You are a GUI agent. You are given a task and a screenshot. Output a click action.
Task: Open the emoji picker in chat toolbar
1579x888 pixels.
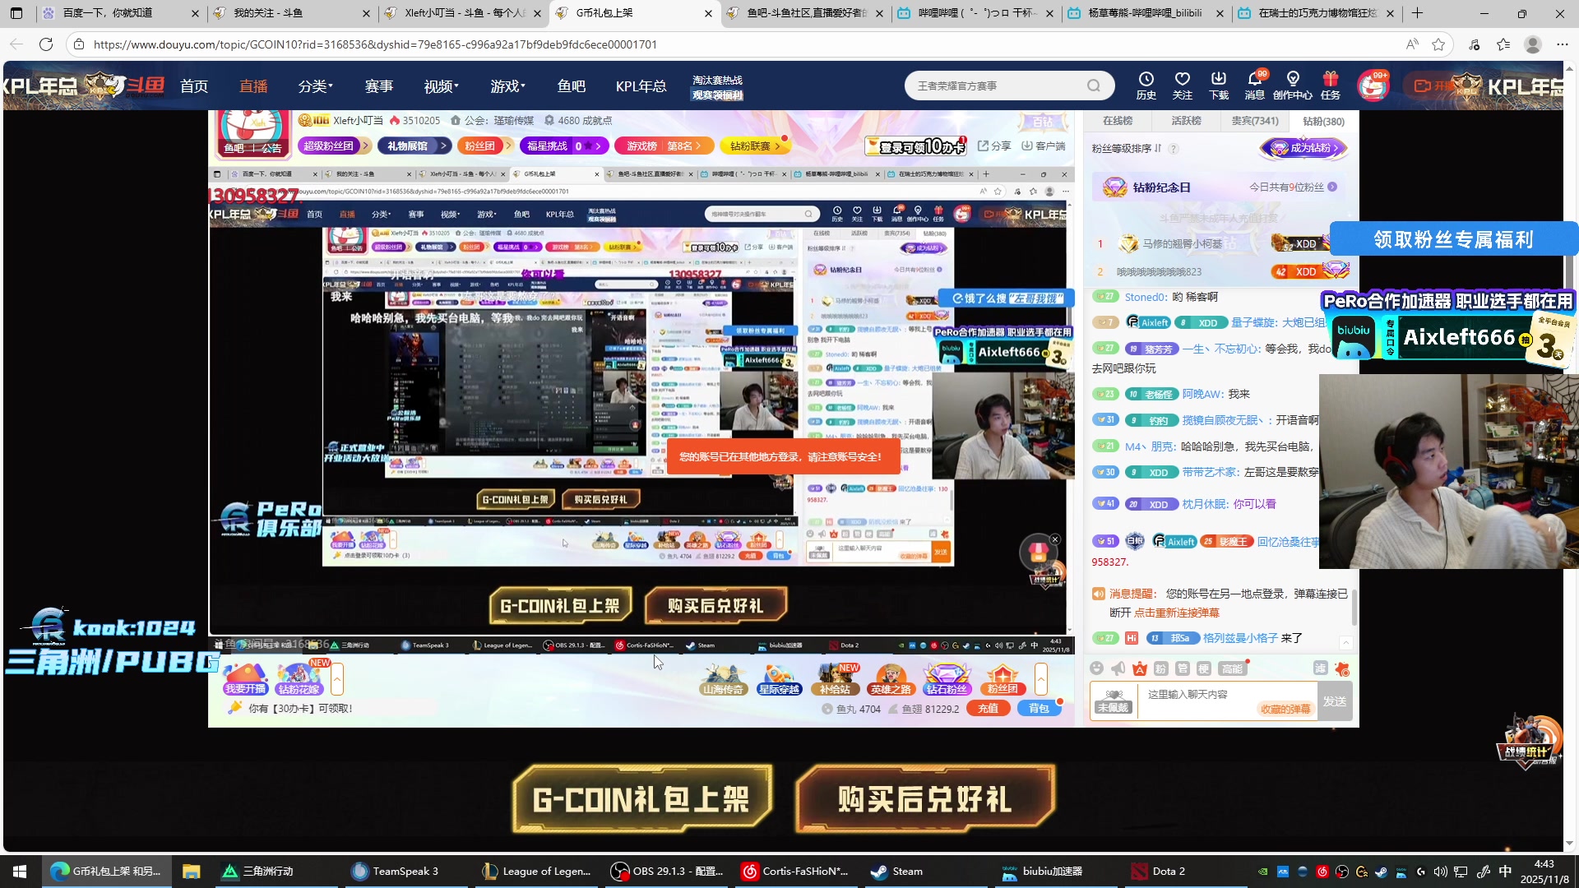click(1096, 668)
